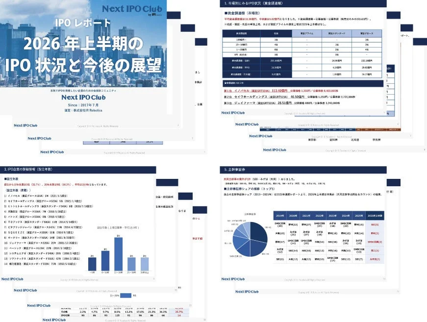Click '運営：株式会社IR Robotics' text on cover
Screen dimensions: 427x322
(x=83, y=110)
